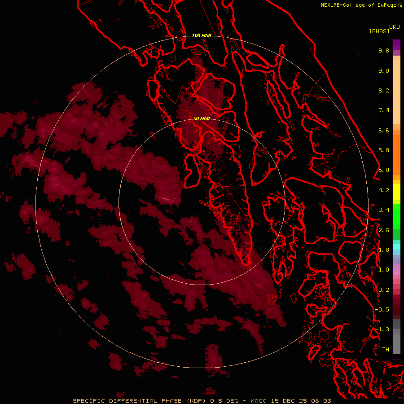Click the 1.0 value on the color scale

pos(384,270)
